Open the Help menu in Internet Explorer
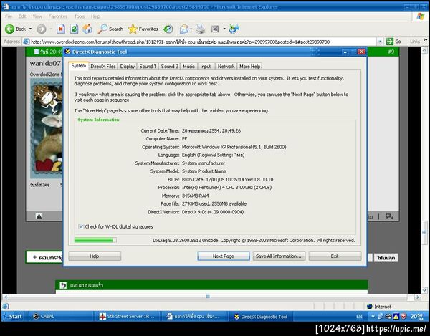Screen dimensions: 430x336 point(95,16)
